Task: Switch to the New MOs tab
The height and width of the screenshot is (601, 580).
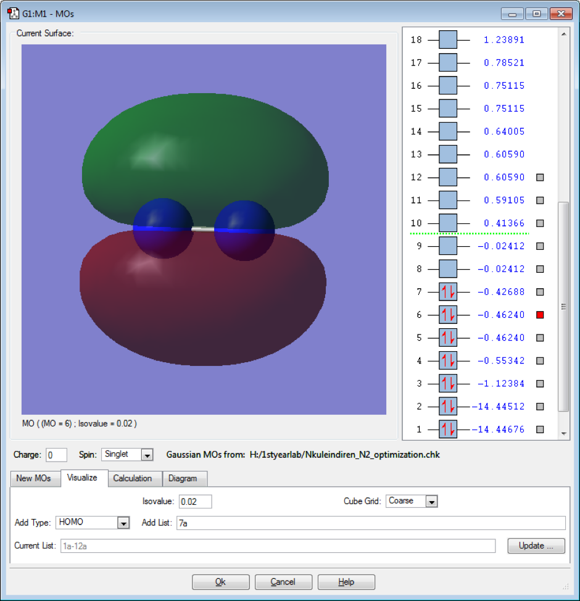Action: [34, 478]
